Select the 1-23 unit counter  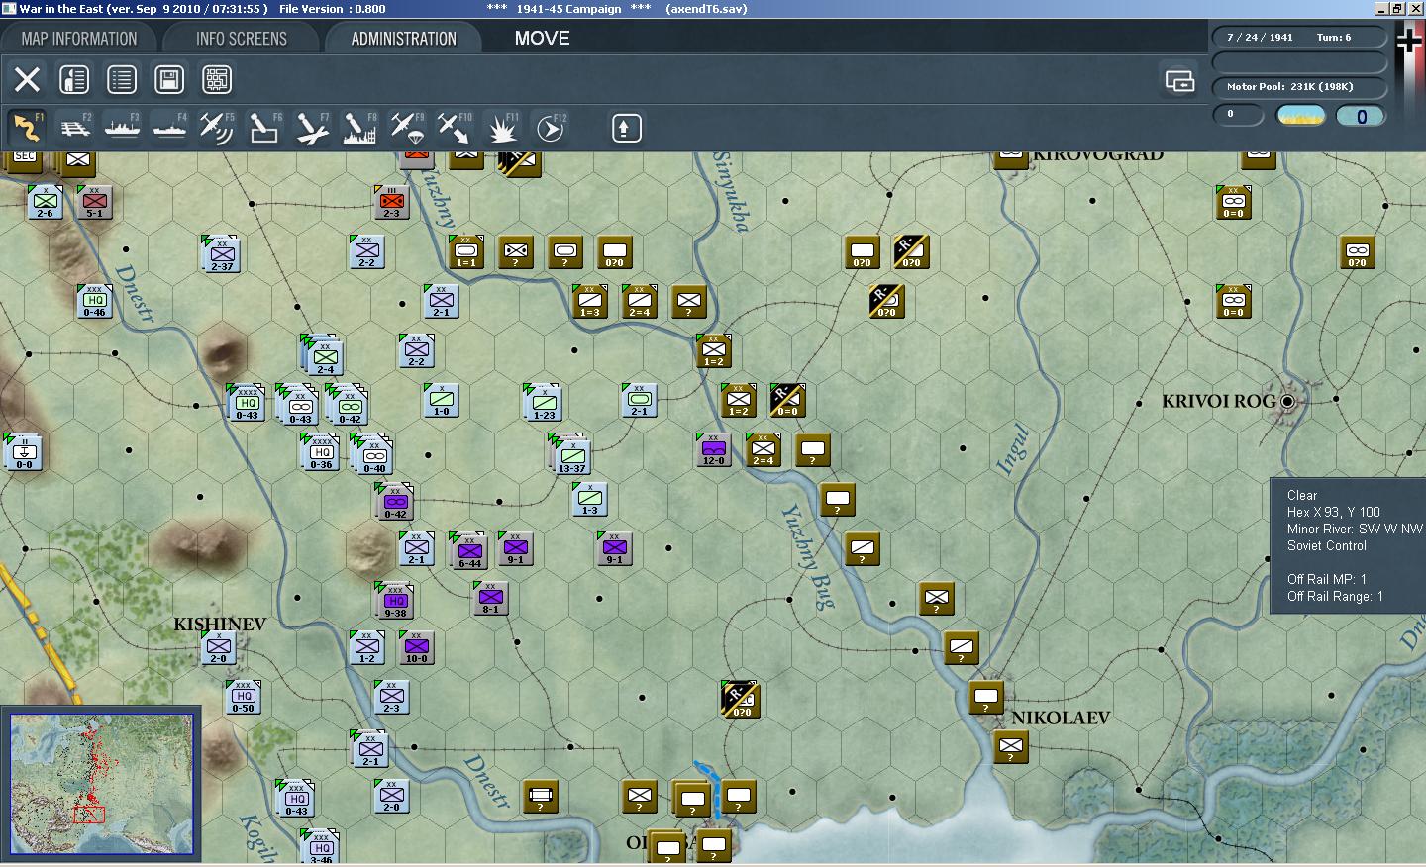544,402
